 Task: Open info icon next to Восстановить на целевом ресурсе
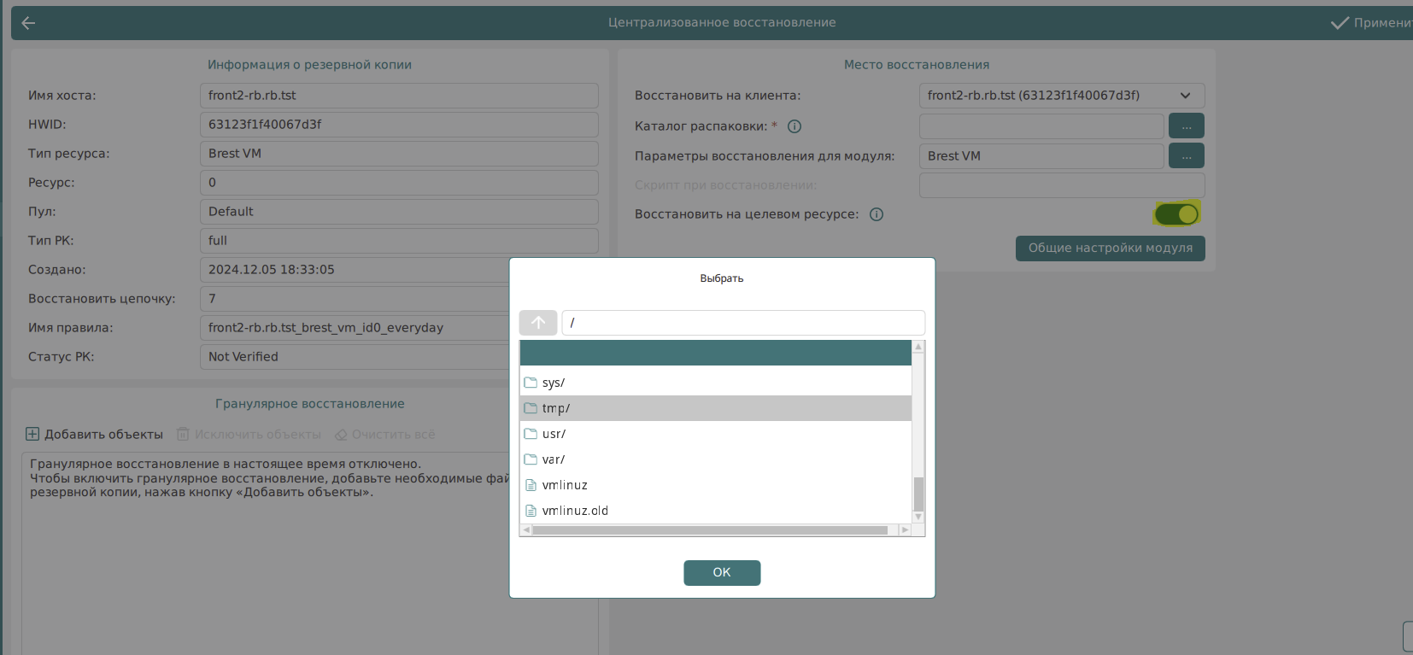[x=877, y=214]
